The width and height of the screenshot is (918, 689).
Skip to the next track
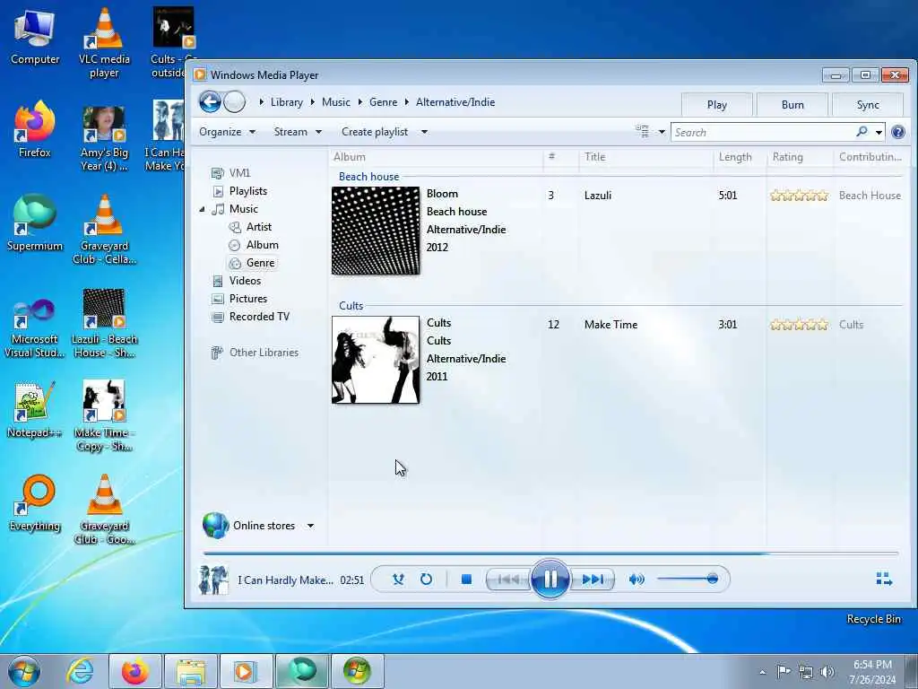593,580
